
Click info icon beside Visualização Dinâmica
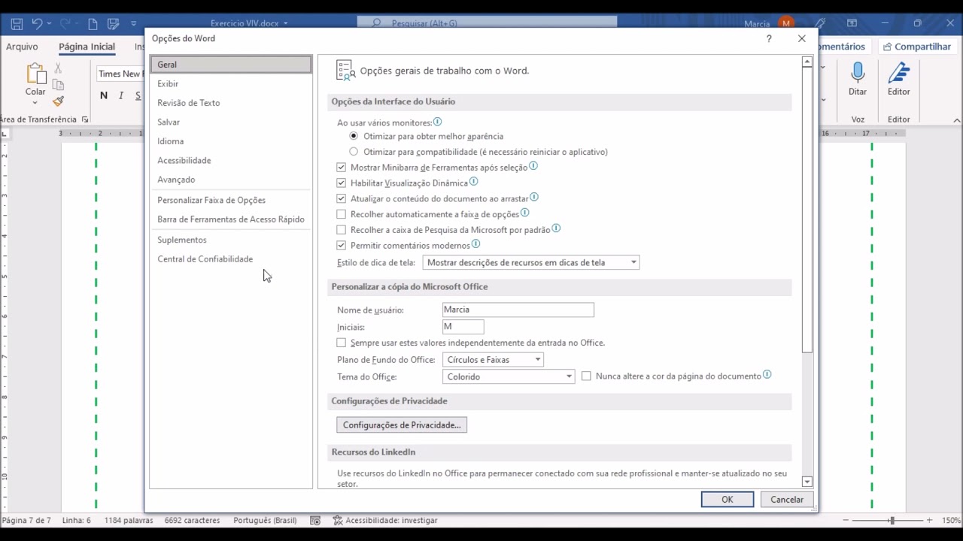[x=474, y=182]
